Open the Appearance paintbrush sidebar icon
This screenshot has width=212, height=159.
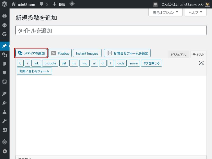[5, 94]
